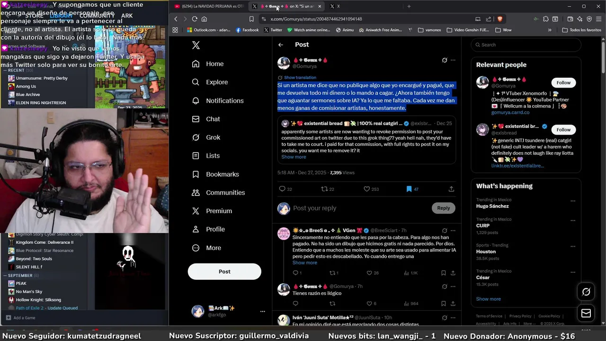Follow the @Gomurya account

coord(563,82)
